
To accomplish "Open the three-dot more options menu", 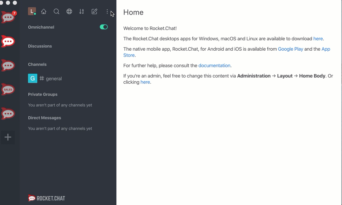I will 107,11.
